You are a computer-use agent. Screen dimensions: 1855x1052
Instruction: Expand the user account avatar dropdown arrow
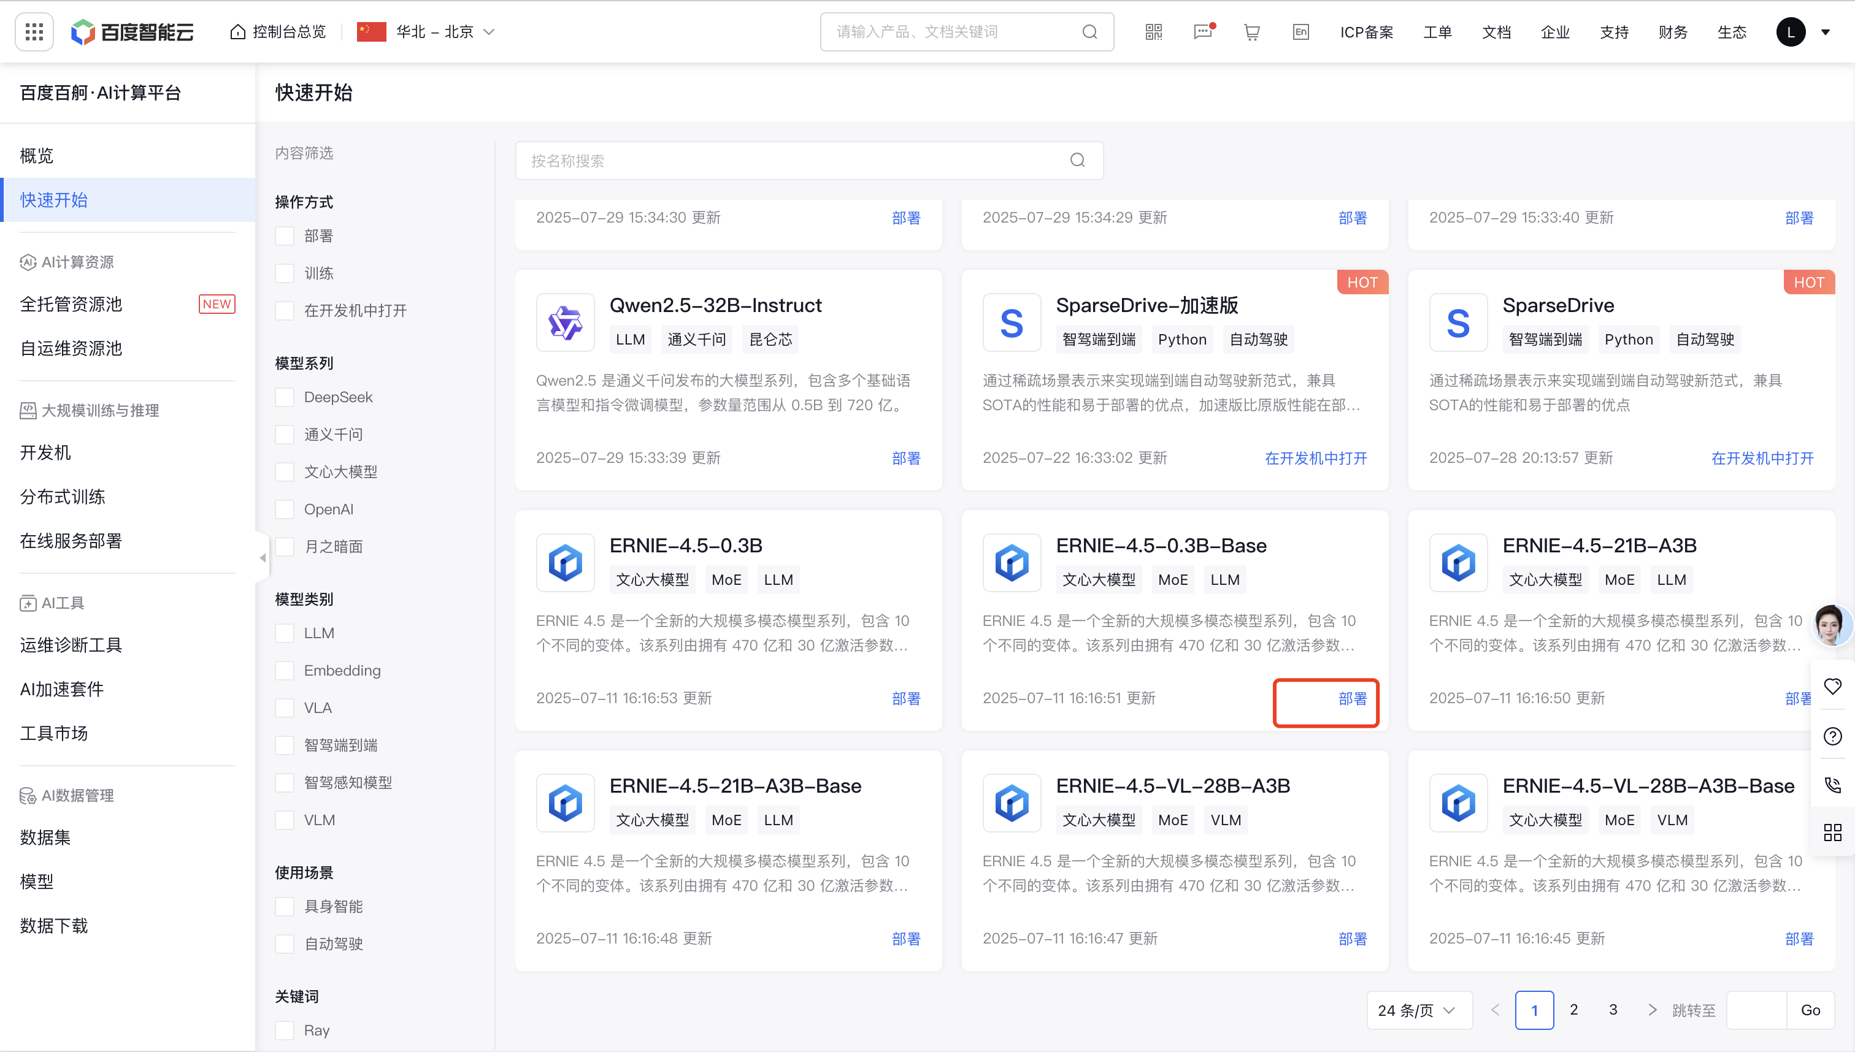tap(1826, 32)
